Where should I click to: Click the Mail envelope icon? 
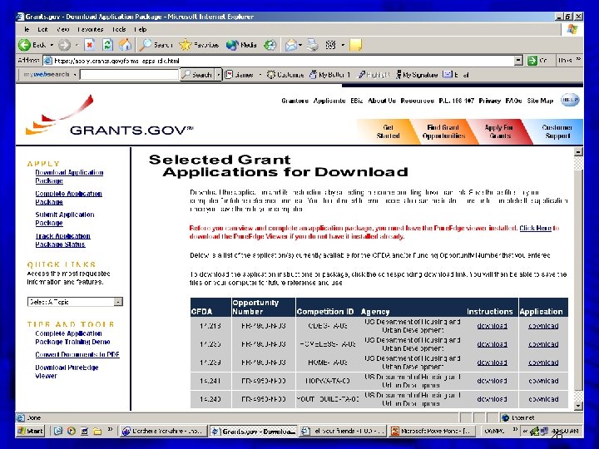coord(291,46)
